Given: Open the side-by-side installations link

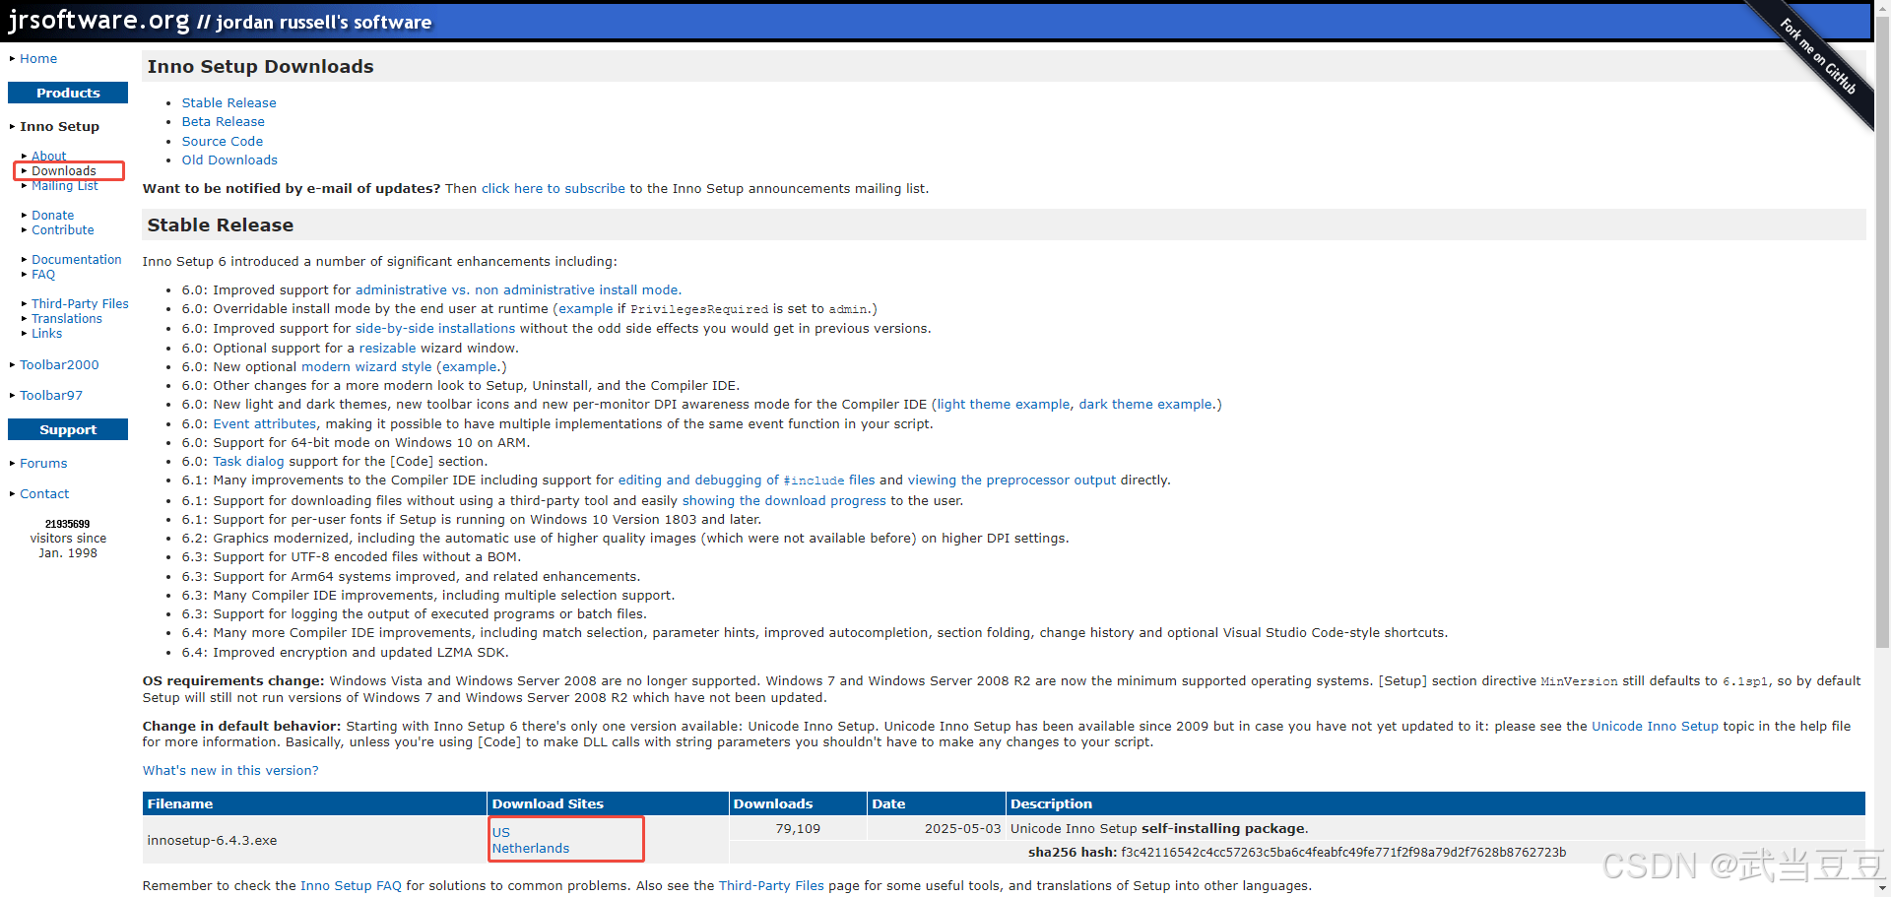Looking at the screenshot, I should [435, 329].
